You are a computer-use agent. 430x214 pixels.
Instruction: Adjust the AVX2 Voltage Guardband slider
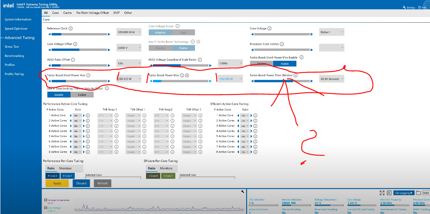coord(181,65)
